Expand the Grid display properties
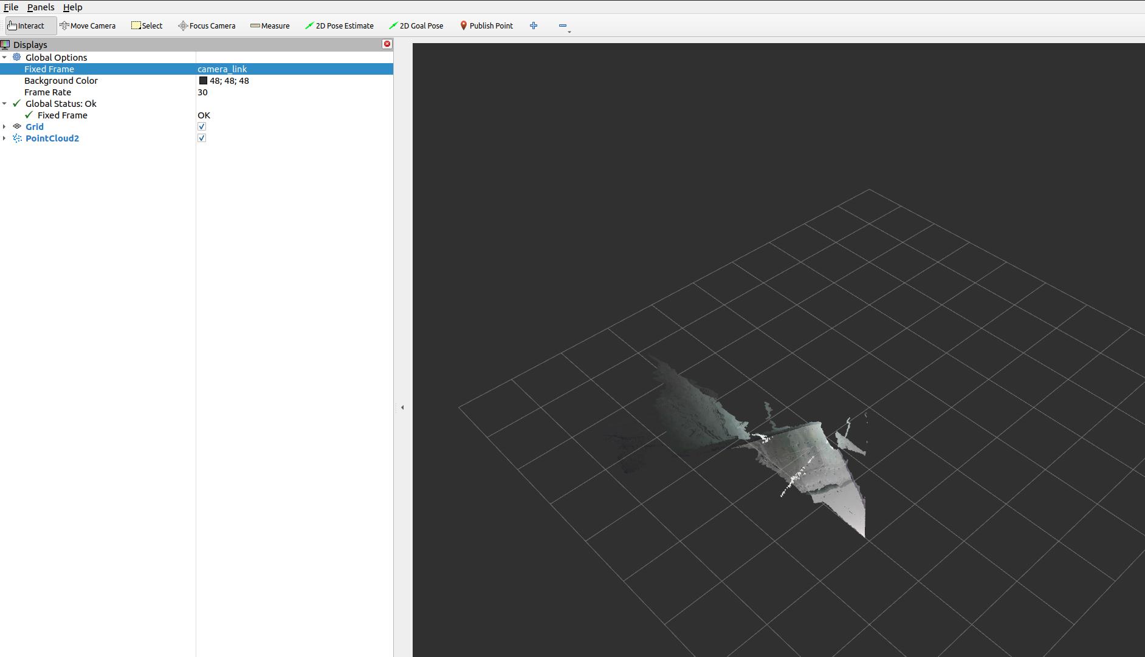The width and height of the screenshot is (1145, 657). coord(5,126)
